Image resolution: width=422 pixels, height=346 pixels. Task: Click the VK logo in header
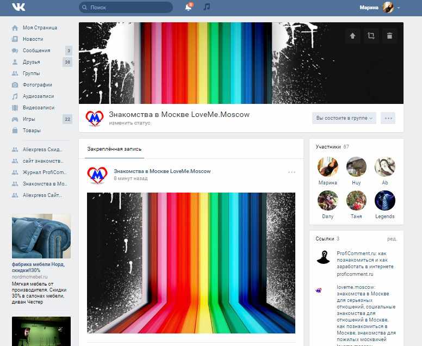(x=18, y=7)
